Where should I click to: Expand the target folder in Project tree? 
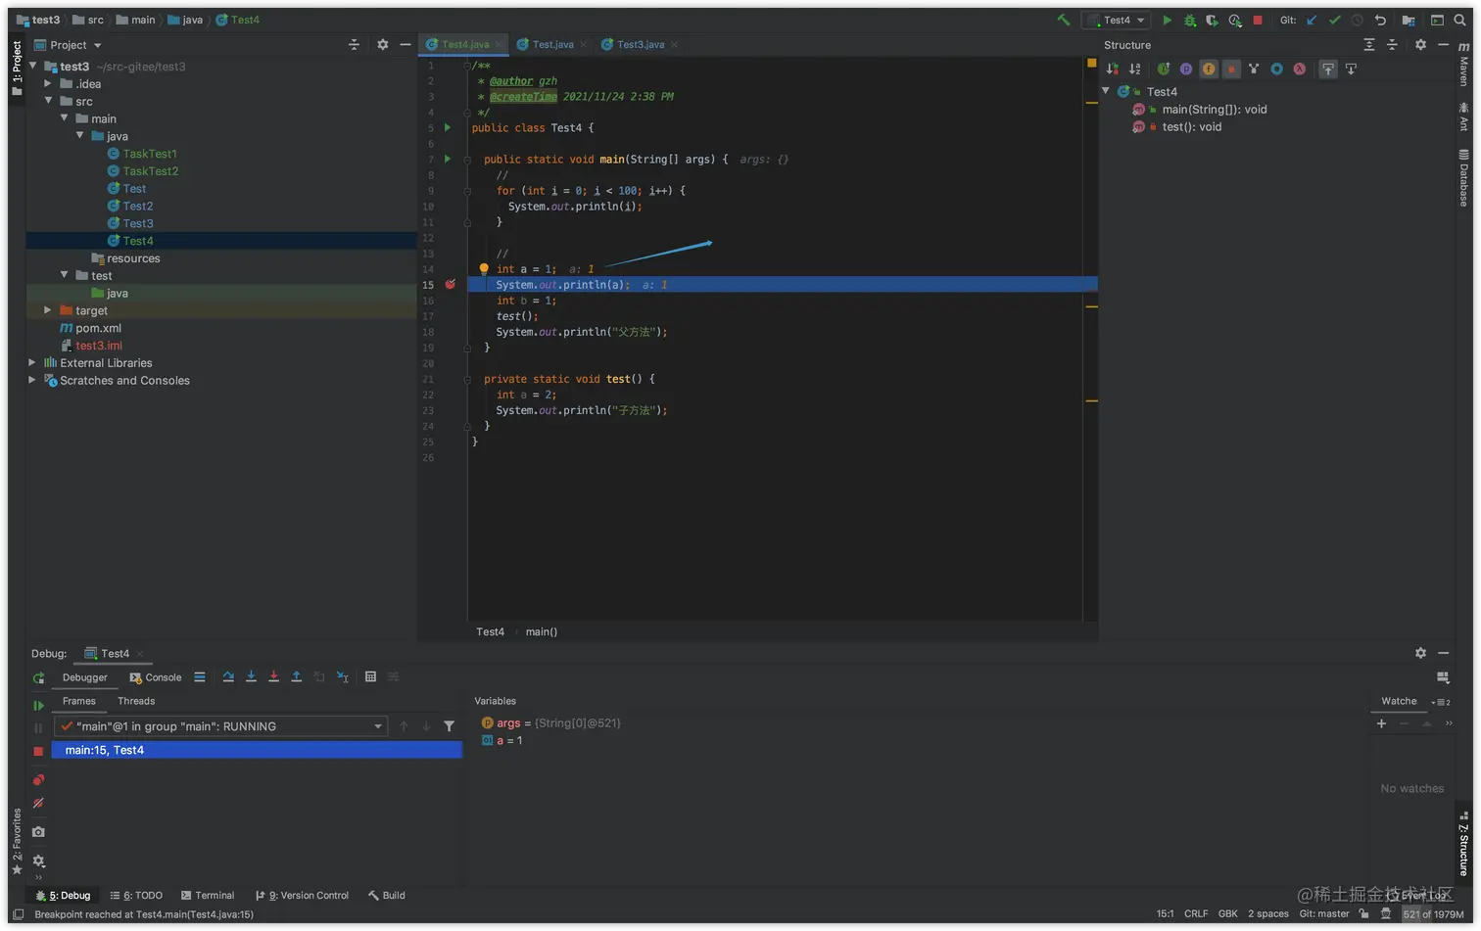48,310
